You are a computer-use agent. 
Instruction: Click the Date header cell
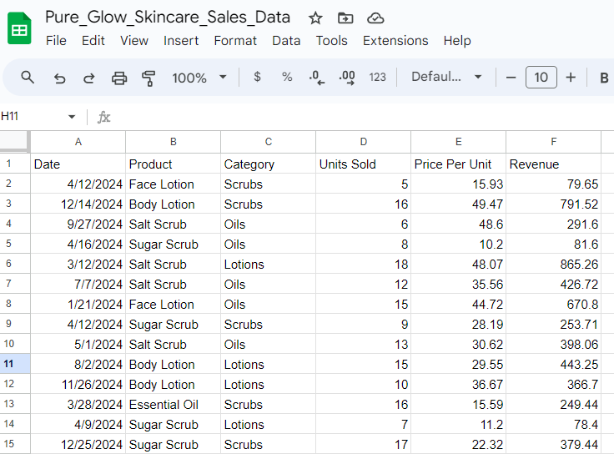coord(78,164)
